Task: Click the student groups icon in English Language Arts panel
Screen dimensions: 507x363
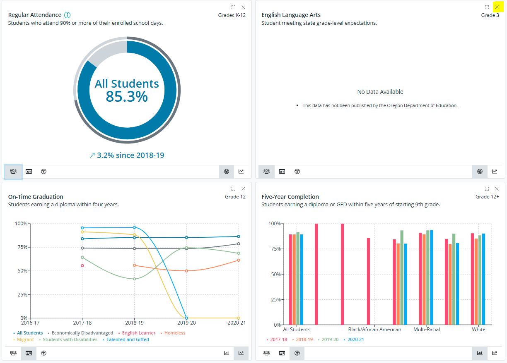Action: (266, 171)
